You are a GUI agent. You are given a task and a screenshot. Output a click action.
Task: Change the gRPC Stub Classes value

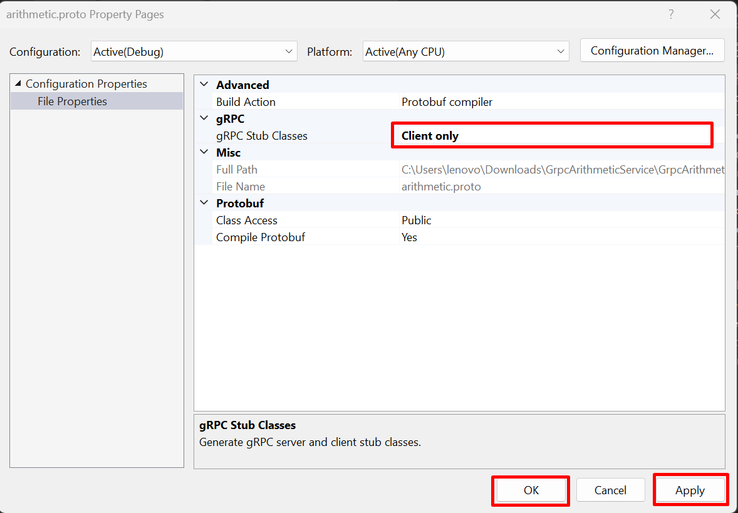(x=551, y=135)
